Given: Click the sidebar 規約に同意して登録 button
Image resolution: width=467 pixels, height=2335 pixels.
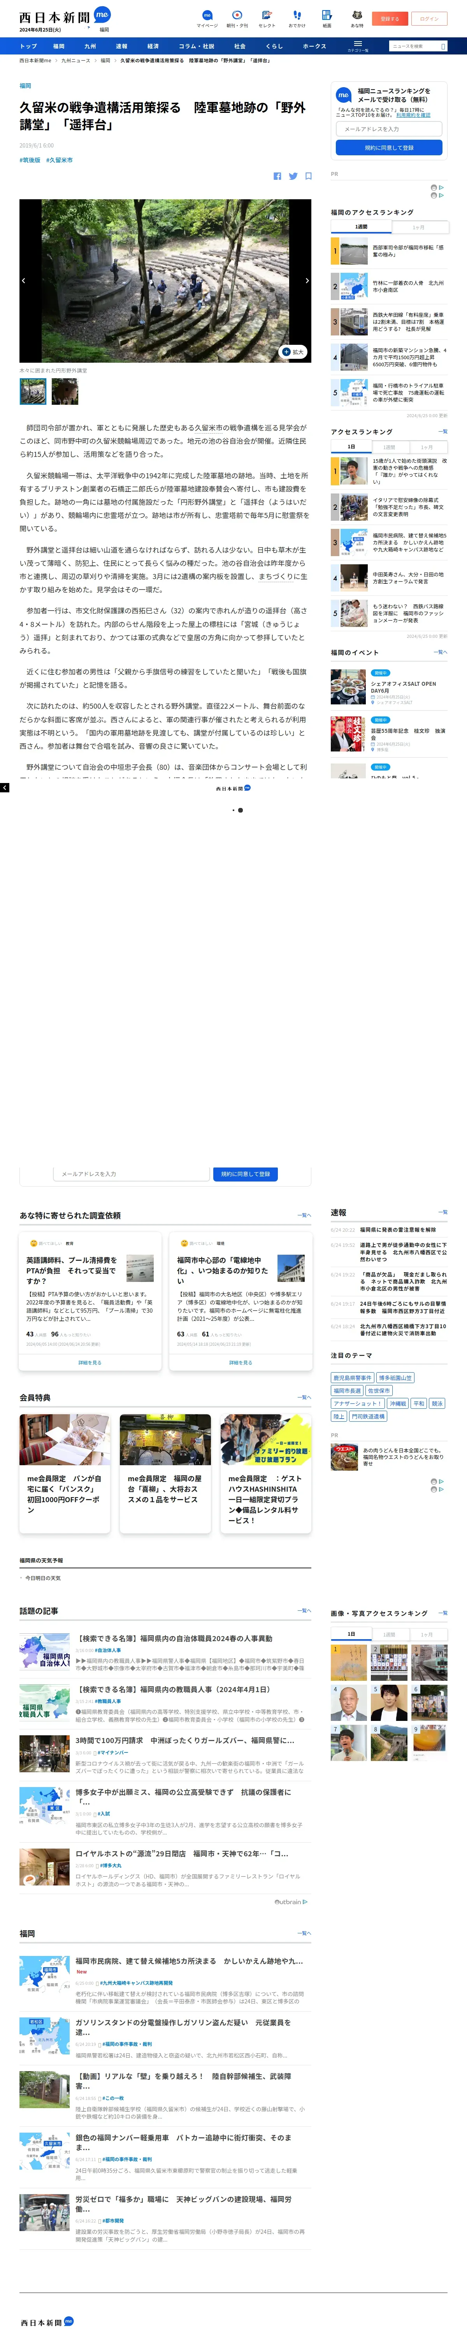Looking at the screenshot, I should pyautogui.click(x=389, y=148).
